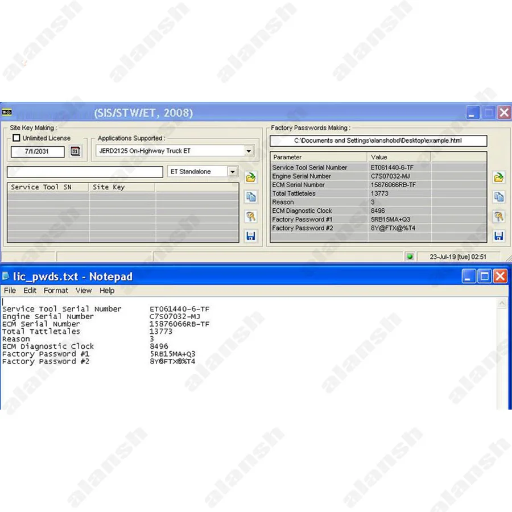Open the File menu in Notepad
The width and height of the screenshot is (512, 512).
click(x=10, y=291)
